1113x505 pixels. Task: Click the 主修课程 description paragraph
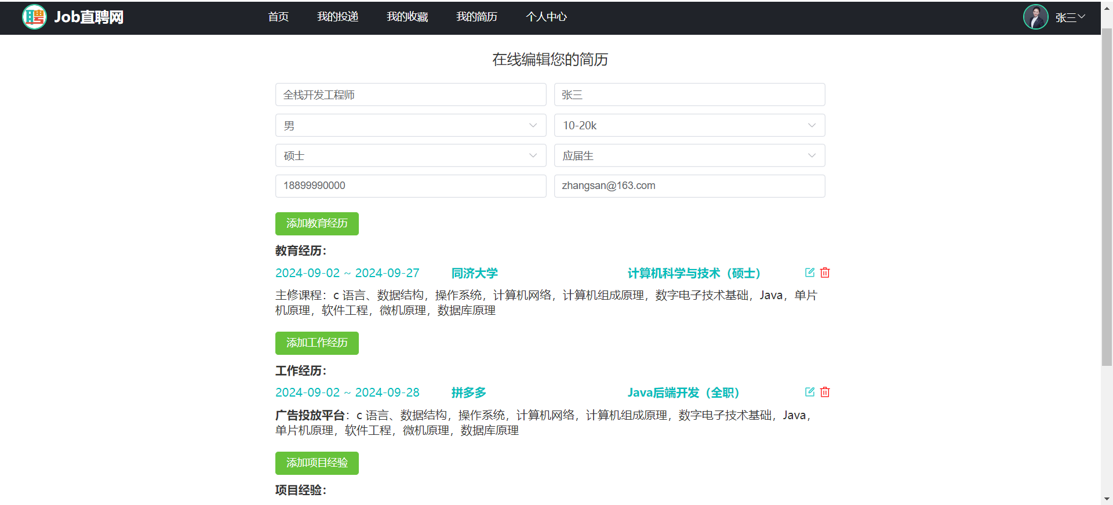pos(546,303)
